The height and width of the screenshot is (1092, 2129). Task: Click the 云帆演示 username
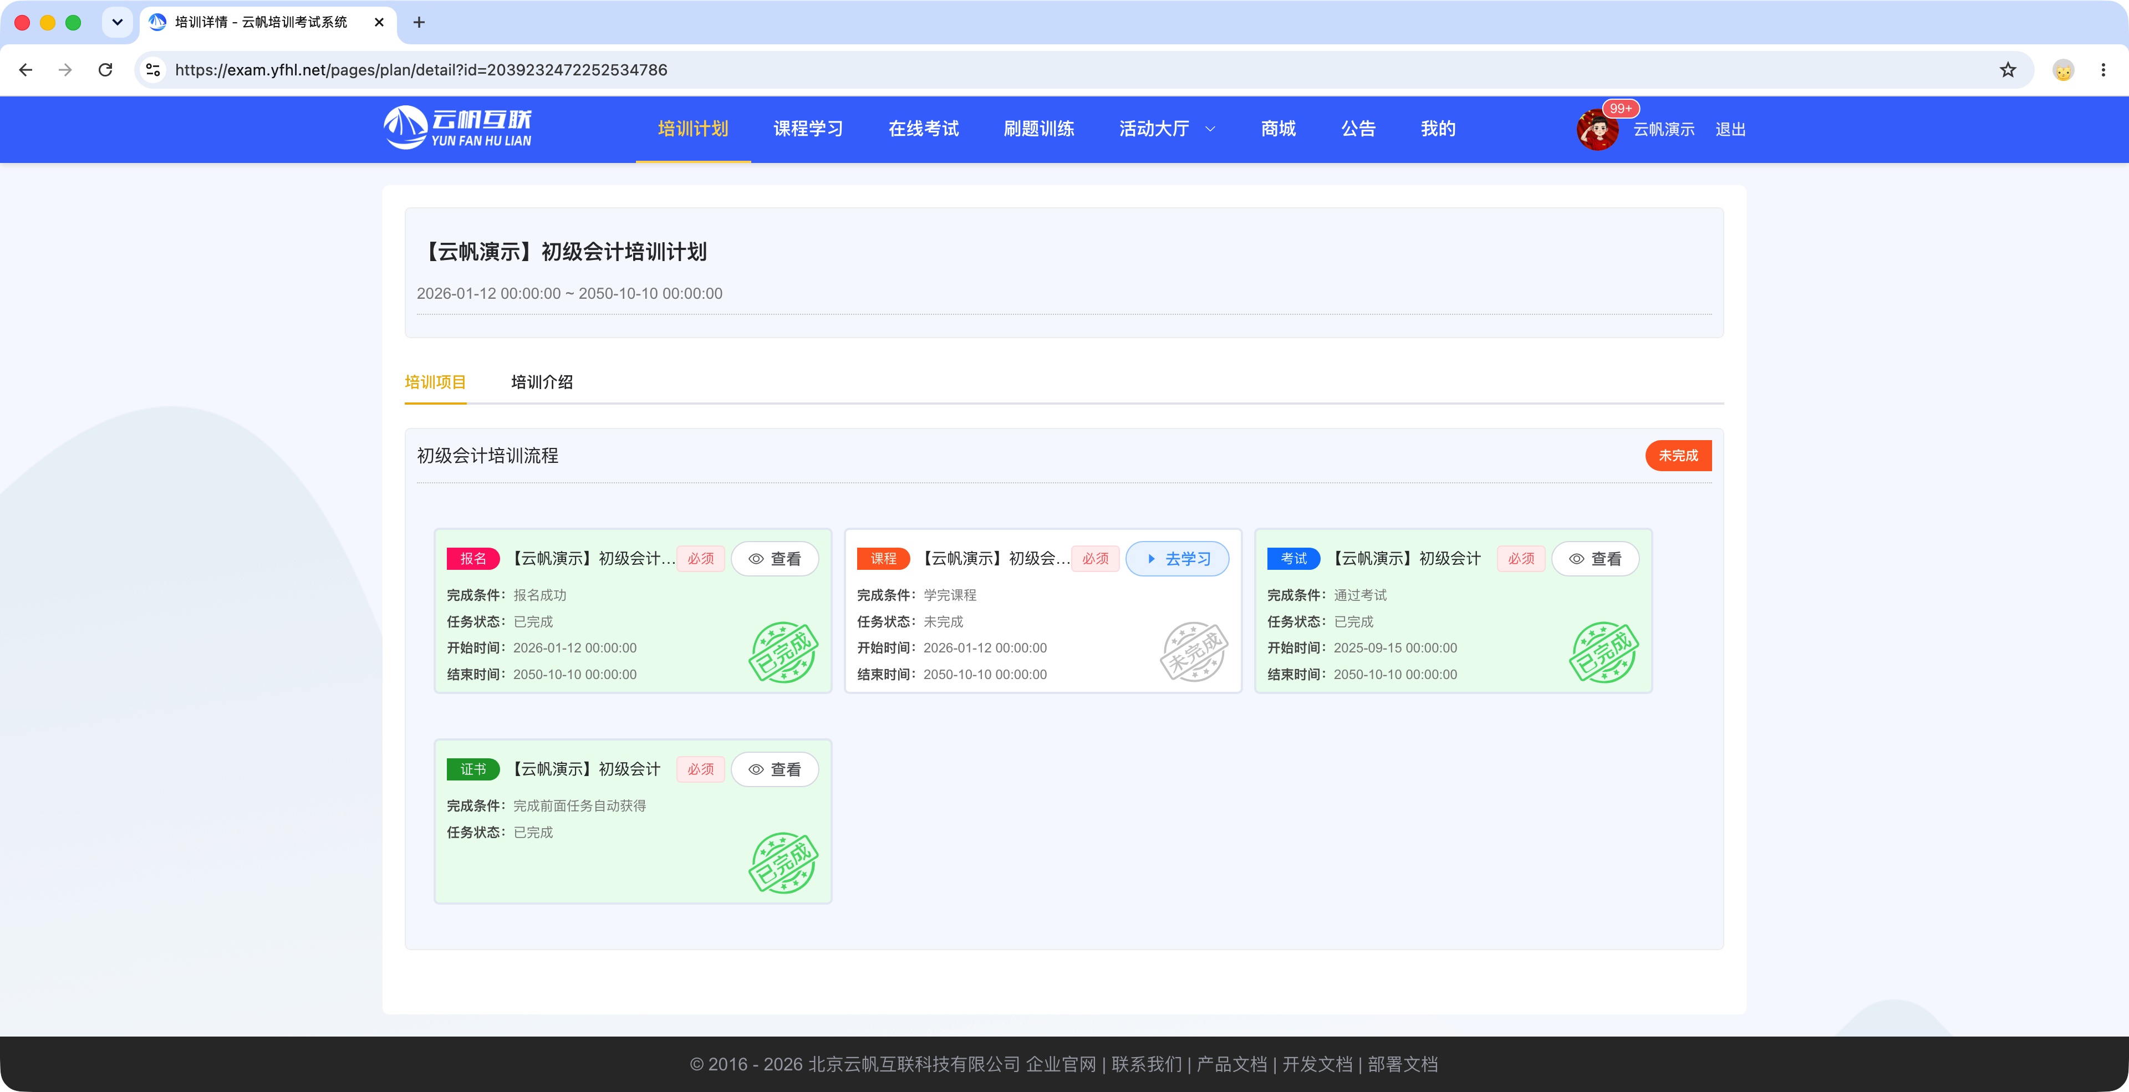[1664, 130]
